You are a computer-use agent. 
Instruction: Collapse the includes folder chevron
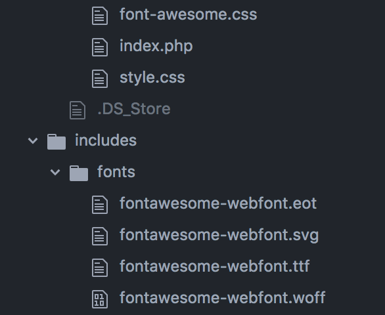click(33, 141)
